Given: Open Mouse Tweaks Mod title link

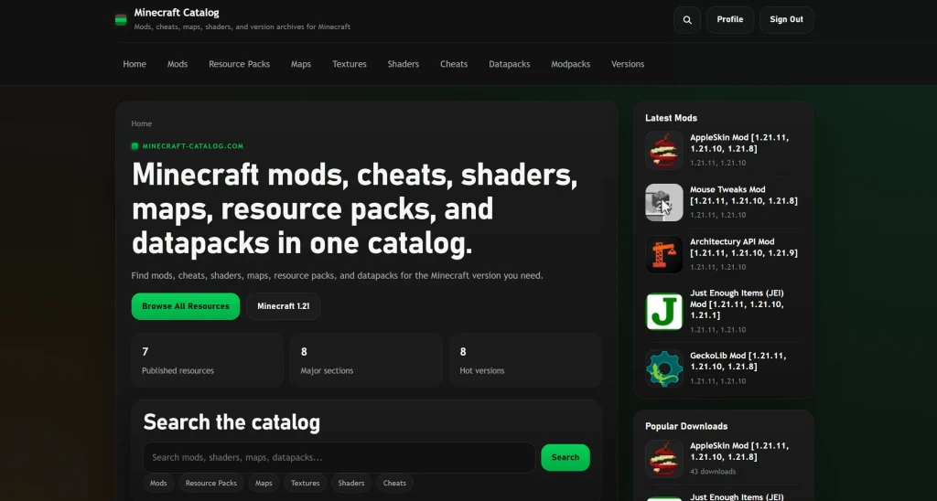Looking at the screenshot, I should pyautogui.click(x=743, y=196).
